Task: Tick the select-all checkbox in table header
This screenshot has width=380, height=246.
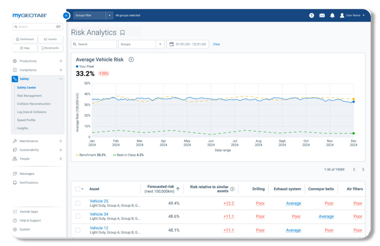Action: click(x=78, y=189)
